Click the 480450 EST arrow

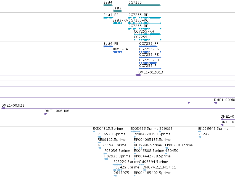166,154
